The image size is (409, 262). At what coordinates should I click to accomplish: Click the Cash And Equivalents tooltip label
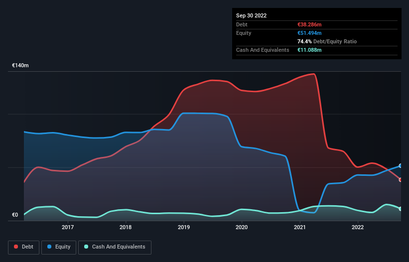[x=263, y=50]
